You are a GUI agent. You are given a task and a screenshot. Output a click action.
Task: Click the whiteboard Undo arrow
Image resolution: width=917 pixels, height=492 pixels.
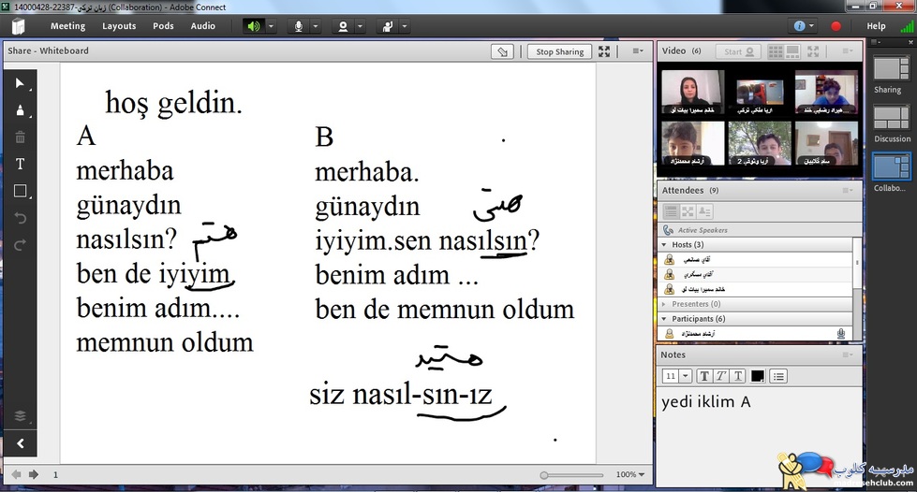20,218
